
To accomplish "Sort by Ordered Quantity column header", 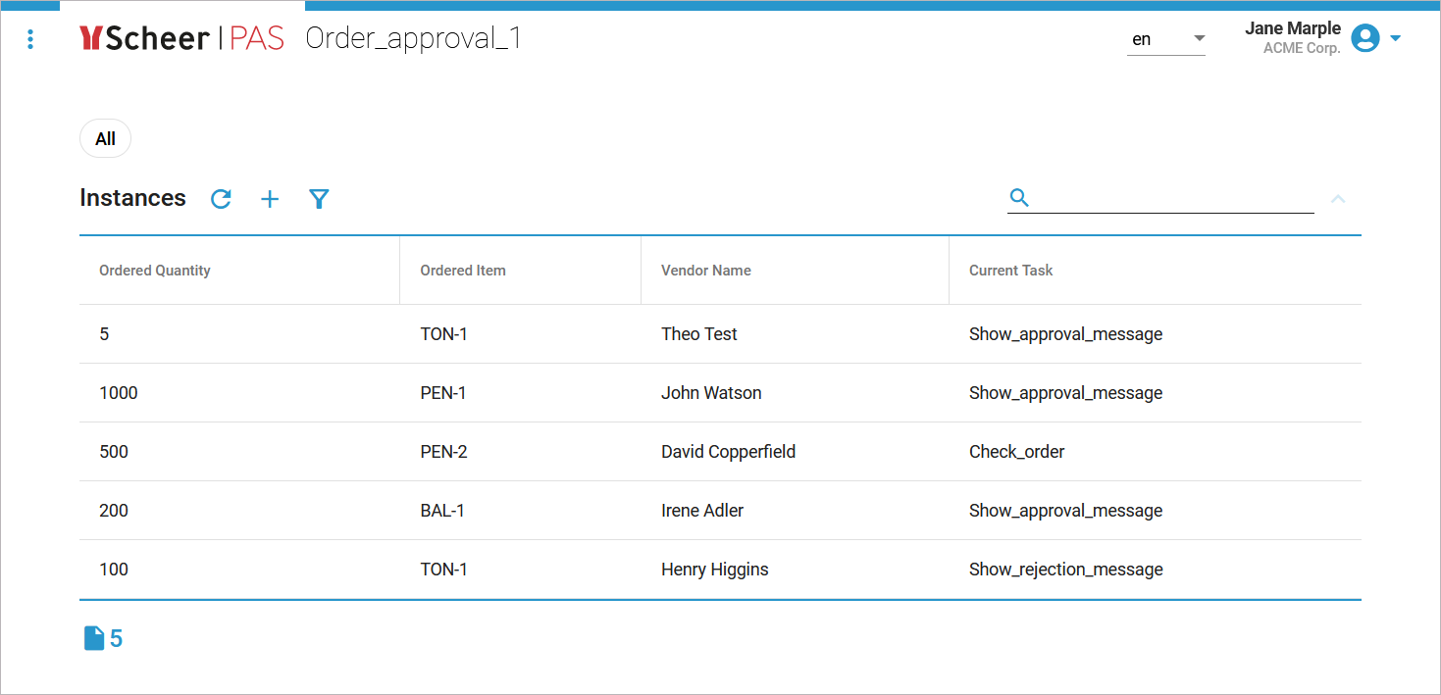I will click(155, 271).
